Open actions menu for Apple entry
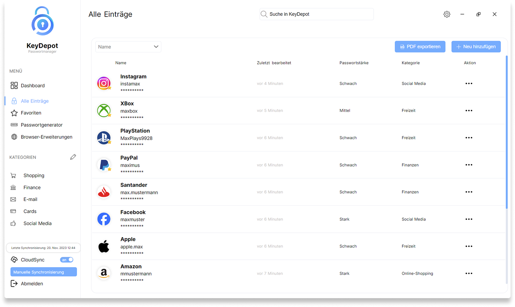Image resolution: width=515 pixels, height=307 pixels. 469,246
